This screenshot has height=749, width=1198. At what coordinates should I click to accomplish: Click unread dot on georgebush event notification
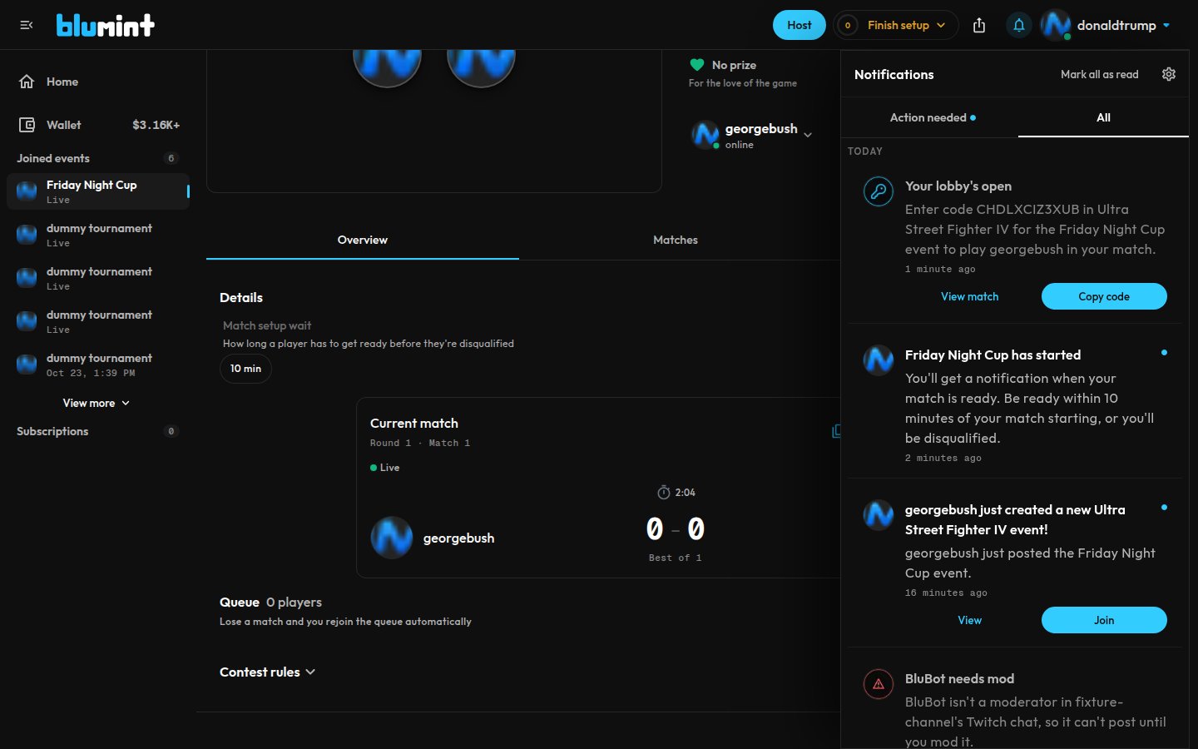(x=1164, y=508)
